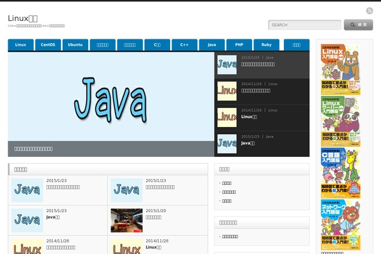Open the slider caption link below Java image
381x254 pixels.
point(34,149)
